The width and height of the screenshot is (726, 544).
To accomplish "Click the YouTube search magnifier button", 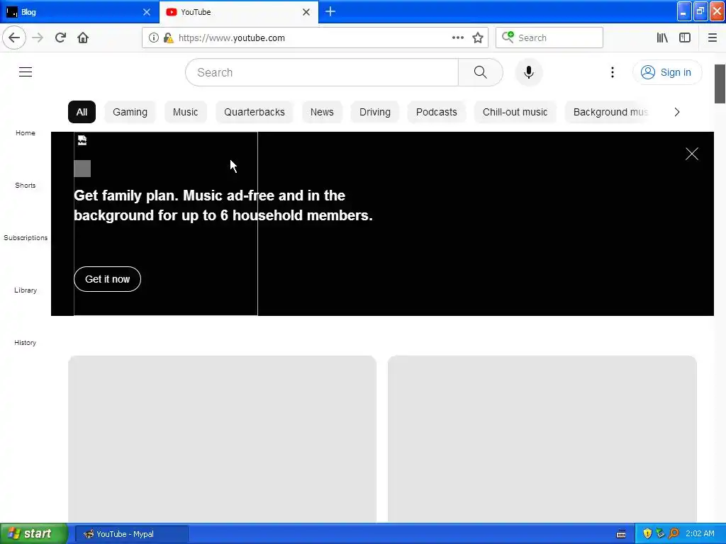I will pyautogui.click(x=480, y=72).
